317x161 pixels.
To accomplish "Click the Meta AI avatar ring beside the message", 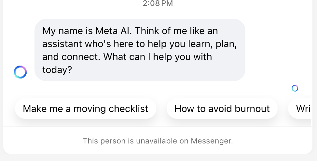I will pos(20,72).
